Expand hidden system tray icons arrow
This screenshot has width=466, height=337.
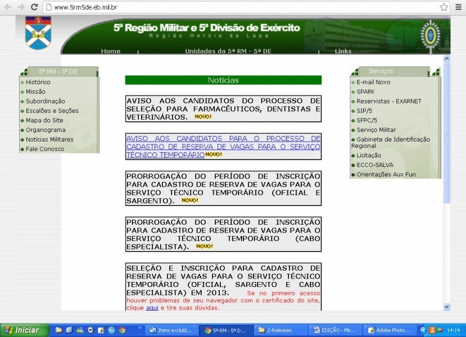424,330
